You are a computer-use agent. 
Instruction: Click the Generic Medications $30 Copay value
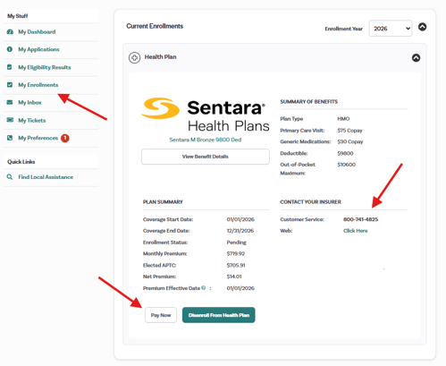pyautogui.click(x=350, y=141)
